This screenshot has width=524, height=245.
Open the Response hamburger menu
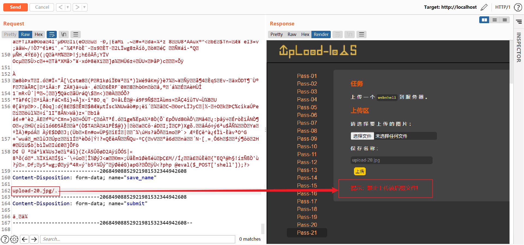(x=362, y=34)
